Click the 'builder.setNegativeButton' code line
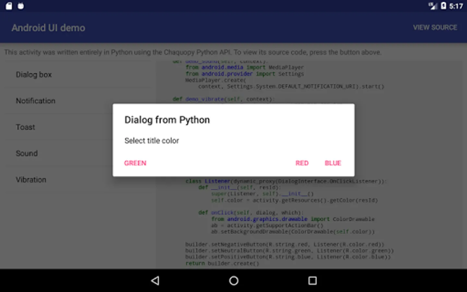467x292 pixels. pos(285,244)
